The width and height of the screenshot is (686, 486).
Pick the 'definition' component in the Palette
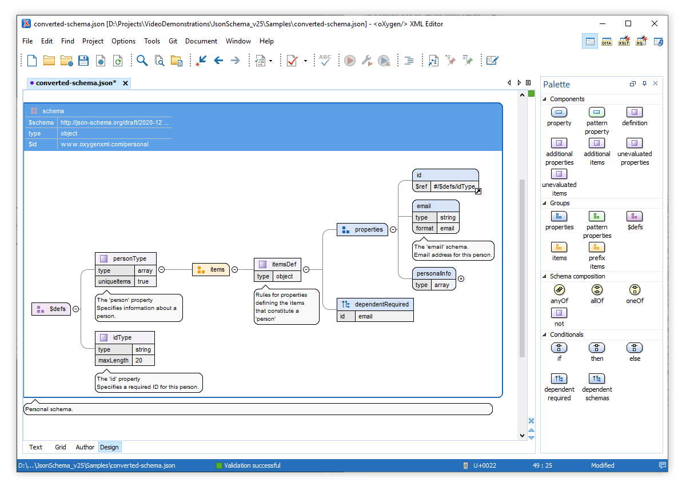tap(635, 117)
